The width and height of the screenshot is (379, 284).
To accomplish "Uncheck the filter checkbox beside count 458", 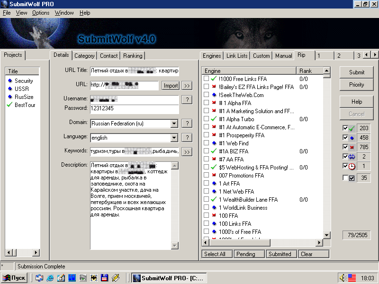I will 345,137.
